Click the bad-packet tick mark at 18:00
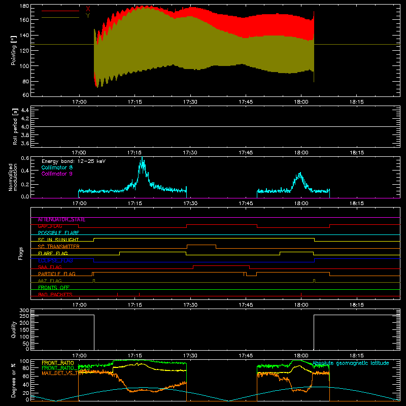 (301, 294)
